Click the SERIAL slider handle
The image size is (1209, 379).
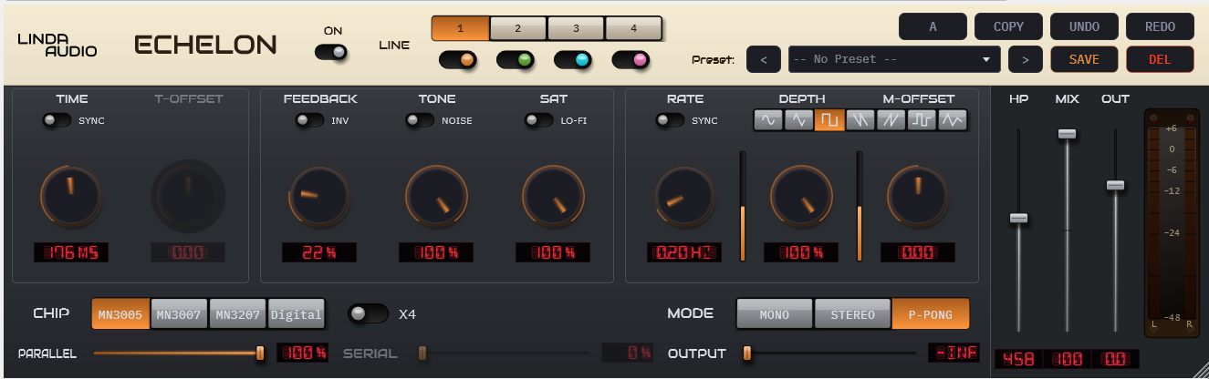[x=422, y=353]
